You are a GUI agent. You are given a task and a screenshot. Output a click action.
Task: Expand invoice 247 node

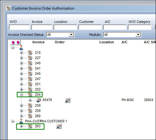click(x=21, y=79)
